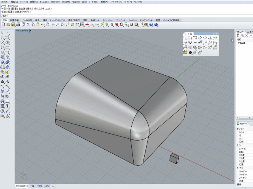Open a file using the folder icon

click(x=8, y=24)
